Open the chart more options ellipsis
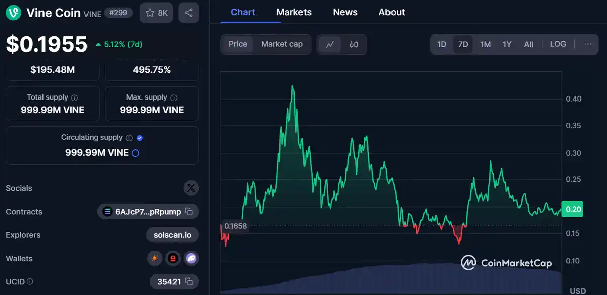Image resolution: width=607 pixels, height=295 pixels. coord(588,44)
